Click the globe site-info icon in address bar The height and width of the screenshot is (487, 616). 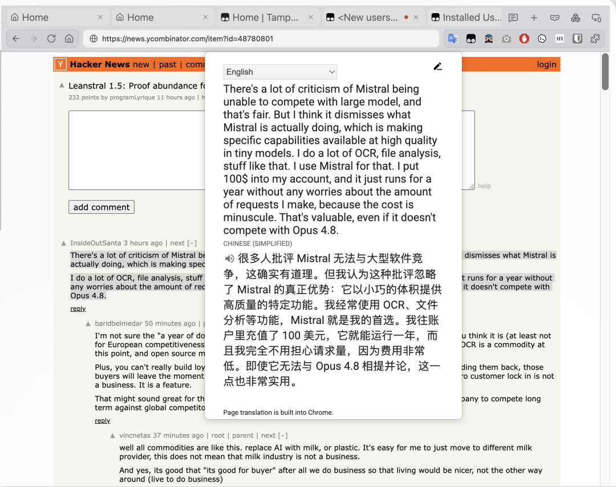coord(94,38)
